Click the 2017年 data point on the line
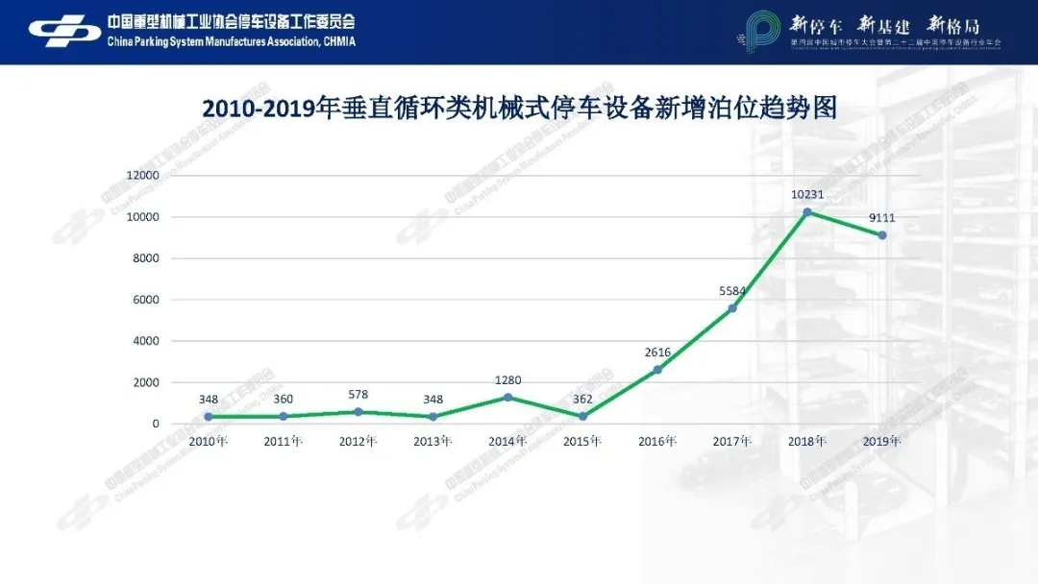 732,308
